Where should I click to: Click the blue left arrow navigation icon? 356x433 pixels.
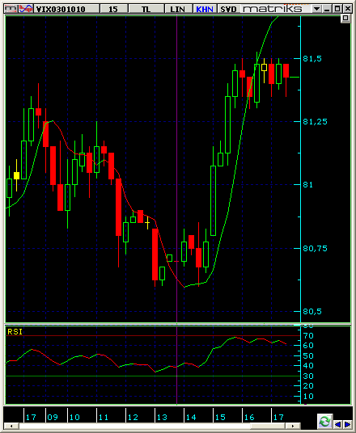click(x=337, y=424)
